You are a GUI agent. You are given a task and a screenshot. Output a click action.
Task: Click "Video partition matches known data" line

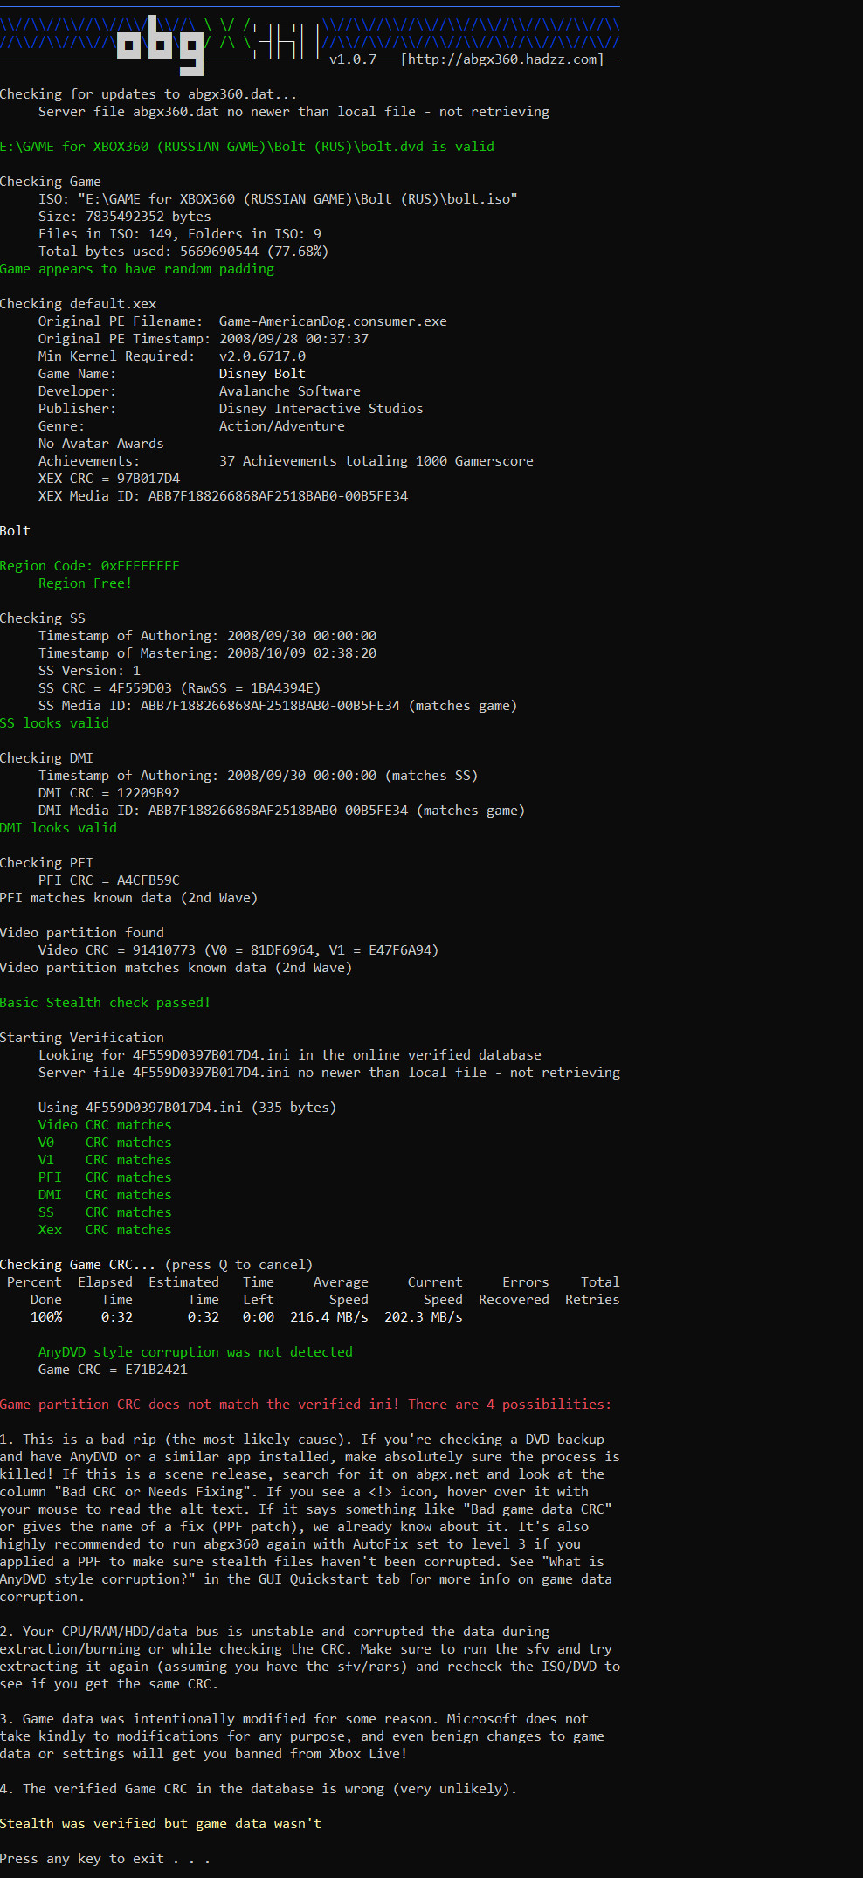coord(176,968)
